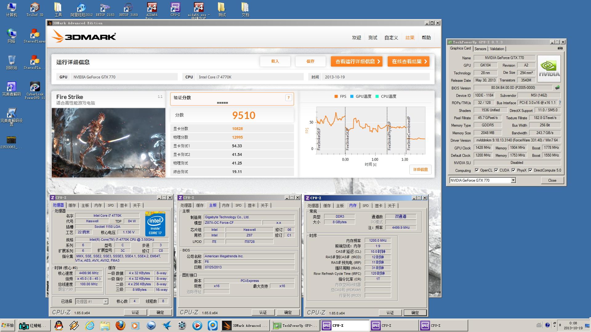Screen dimensions: 591x332
Task: Select Fire Strike preview thumbnail
Action: [108, 142]
